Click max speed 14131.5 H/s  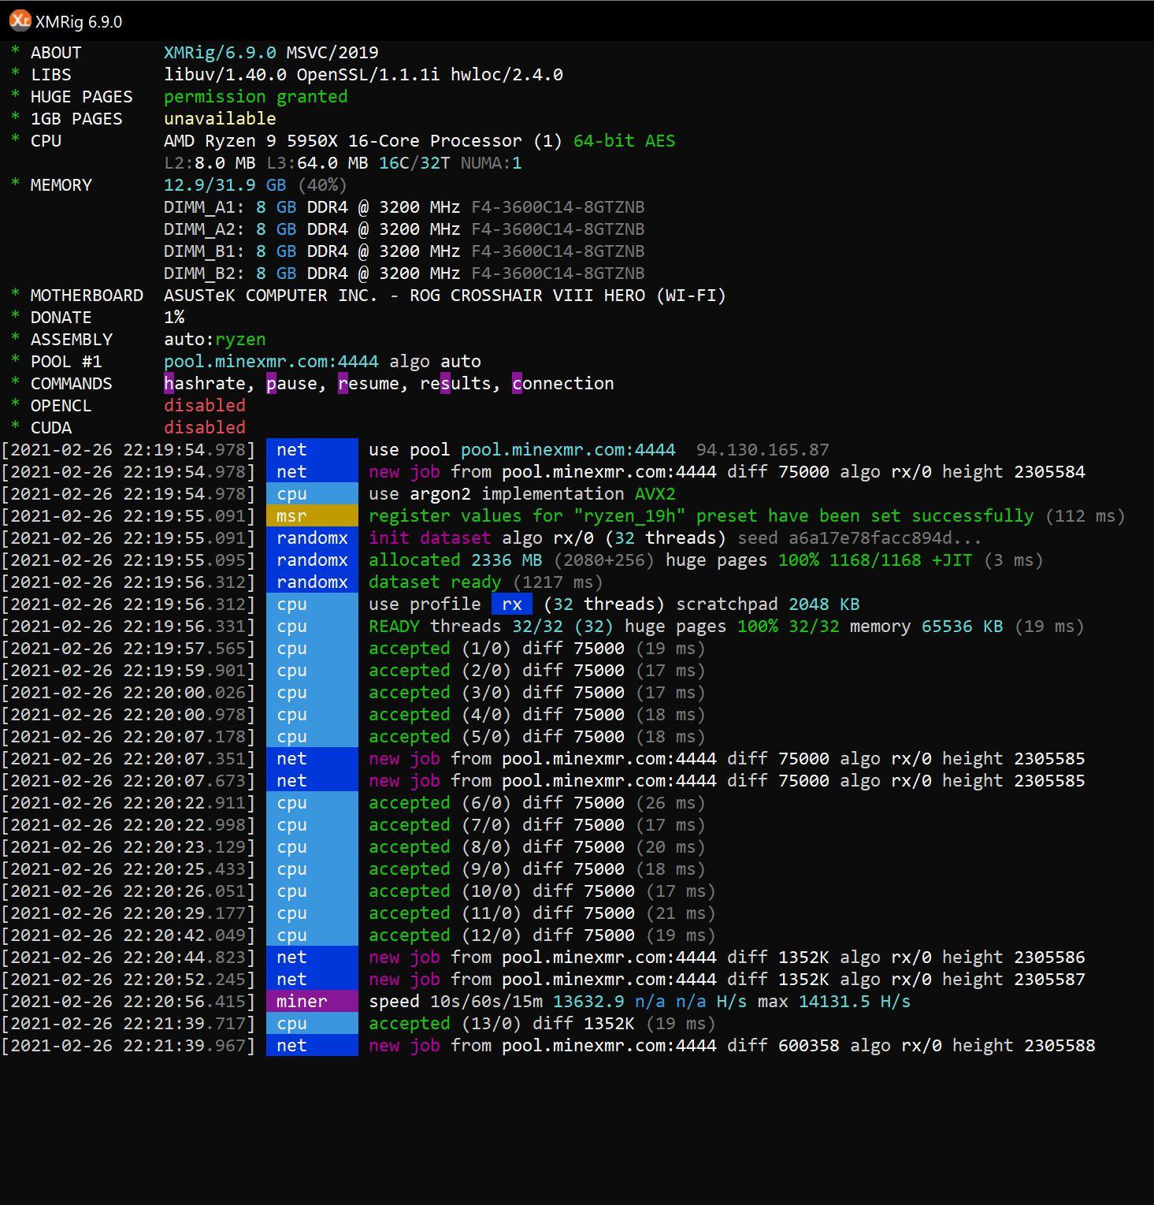855,1001
